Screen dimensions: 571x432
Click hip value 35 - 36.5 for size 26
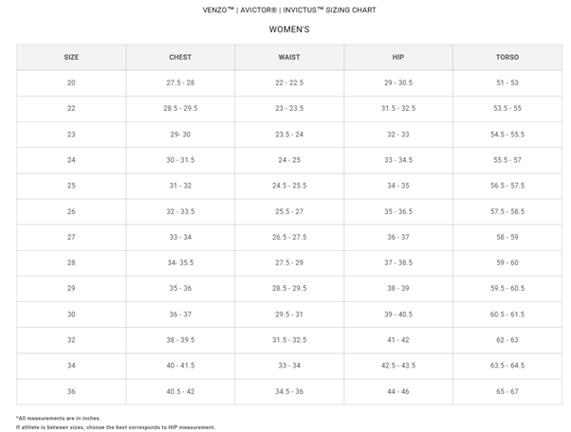[398, 211]
